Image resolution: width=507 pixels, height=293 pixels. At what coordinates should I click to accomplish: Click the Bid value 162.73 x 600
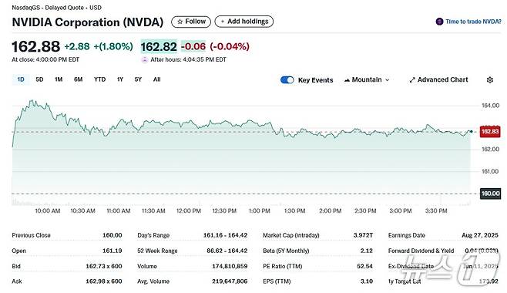pos(104,267)
